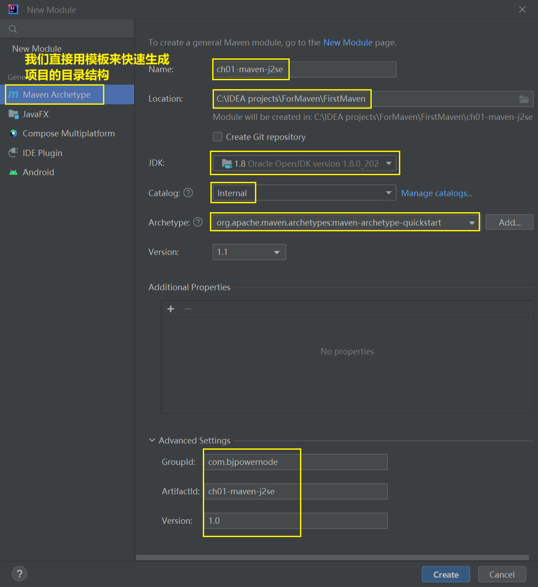Viewport: 538px width, 587px height.
Task: Click the Additional Properties heading
Action: [189, 287]
